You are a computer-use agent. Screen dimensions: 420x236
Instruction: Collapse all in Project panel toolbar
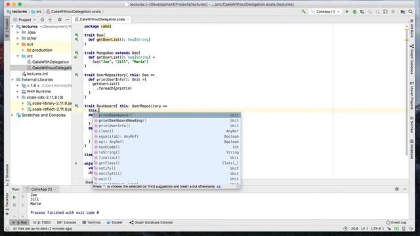pyautogui.click(x=50, y=20)
